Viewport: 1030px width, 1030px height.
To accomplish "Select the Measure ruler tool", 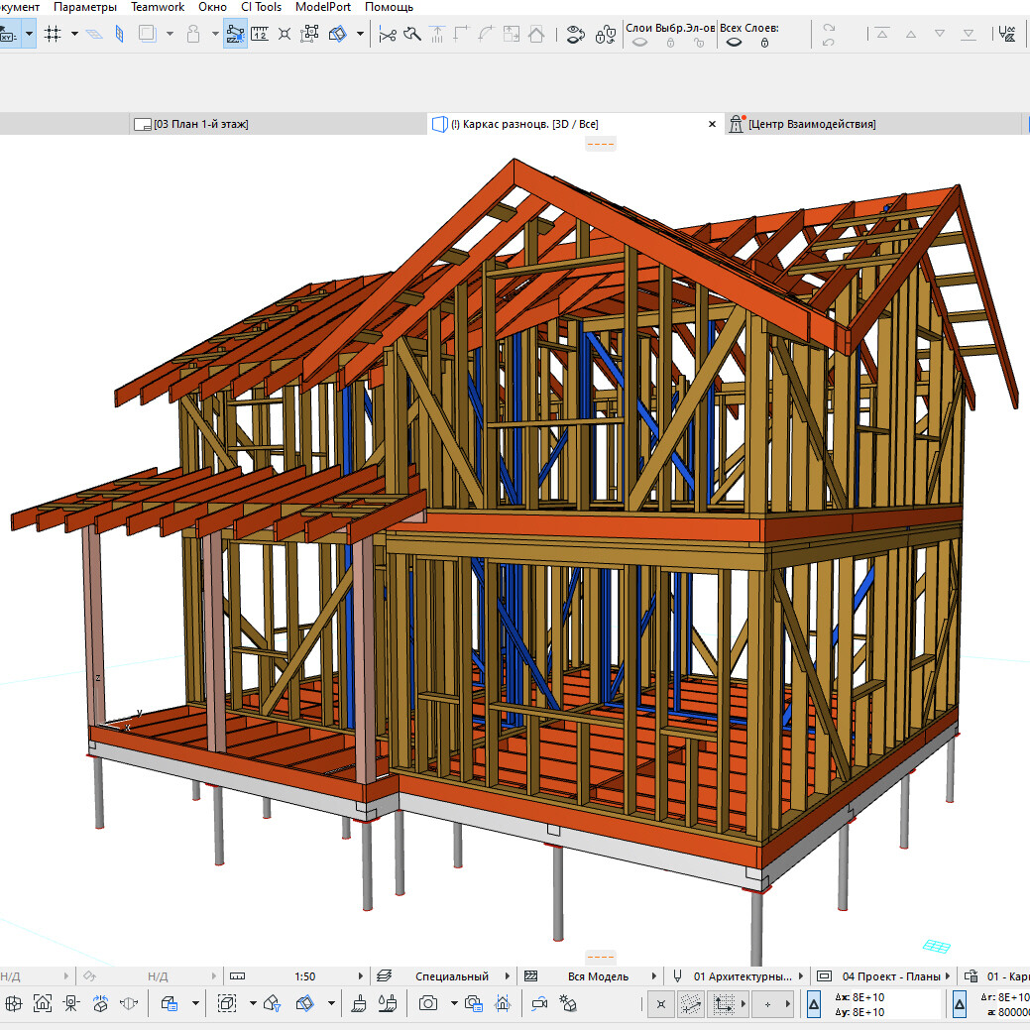I will pyautogui.click(x=260, y=35).
